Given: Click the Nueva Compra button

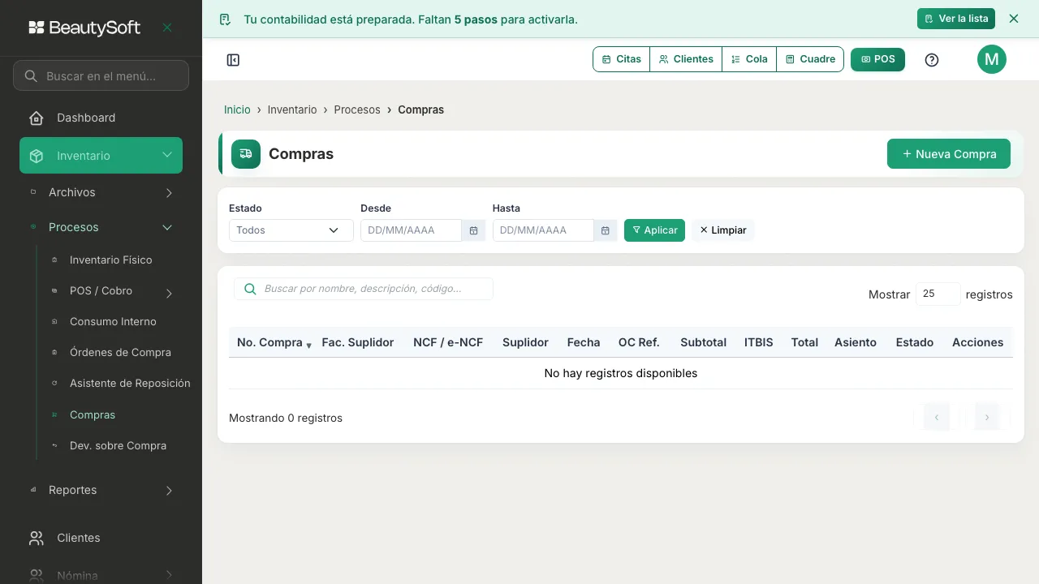Looking at the screenshot, I should pos(949,154).
